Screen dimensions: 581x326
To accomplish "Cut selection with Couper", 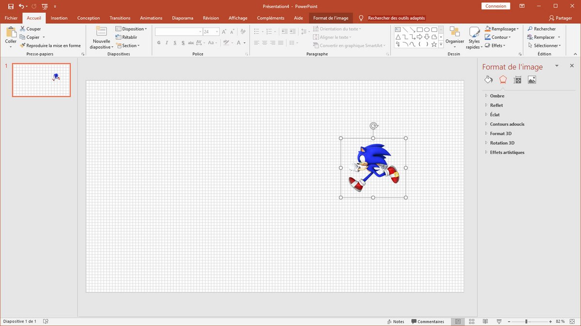I will pyautogui.click(x=30, y=29).
